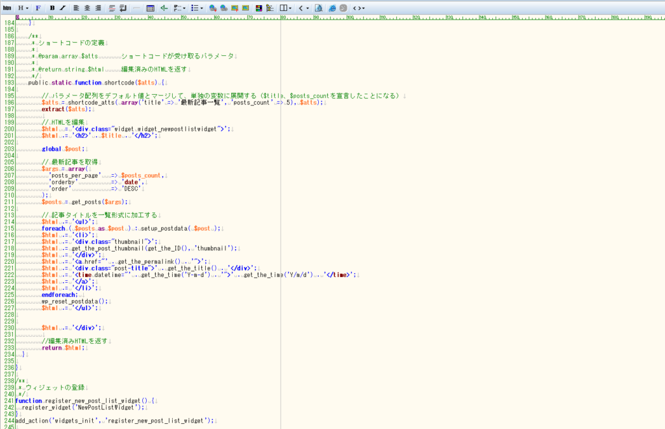The height and width of the screenshot is (429, 665).
Task: Center align text
Action: click(88, 8)
